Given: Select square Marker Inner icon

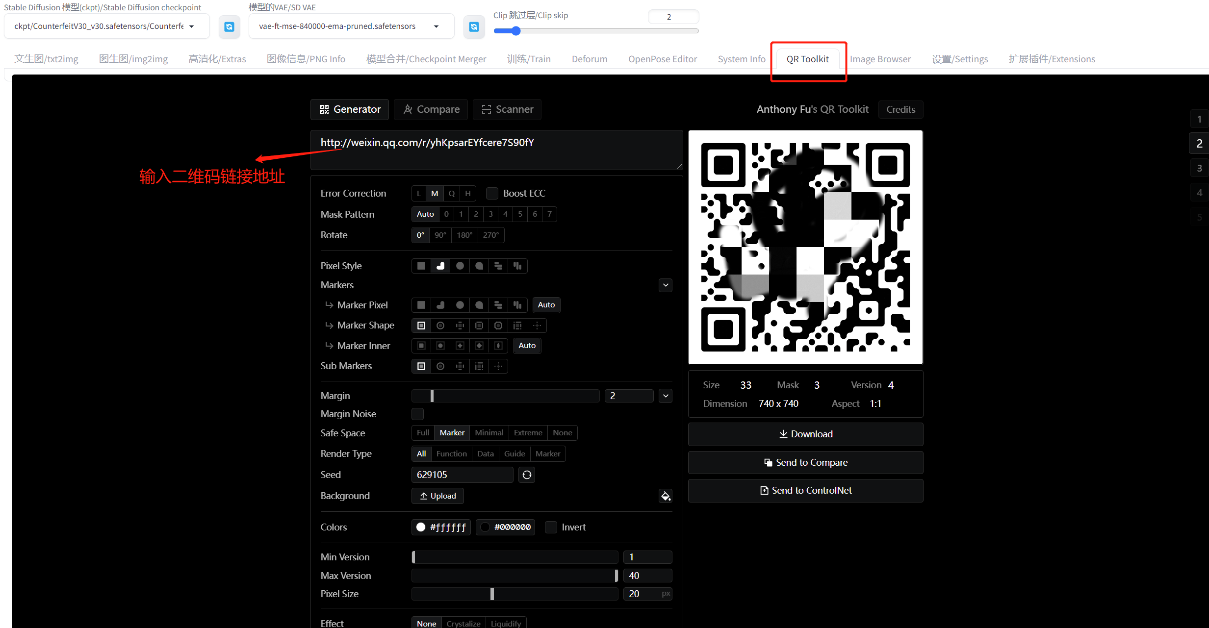Looking at the screenshot, I should 421,346.
